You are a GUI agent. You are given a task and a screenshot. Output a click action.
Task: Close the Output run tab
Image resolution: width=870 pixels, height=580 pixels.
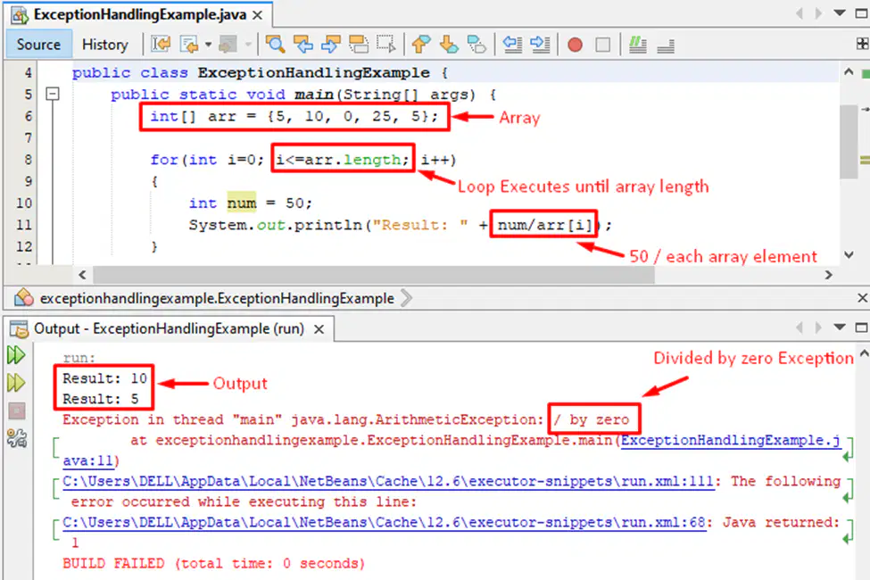319,329
